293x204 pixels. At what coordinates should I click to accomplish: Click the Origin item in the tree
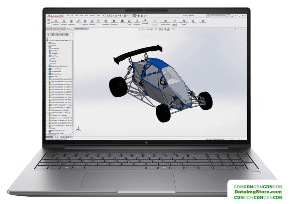pyautogui.click(x=53, y=59)
